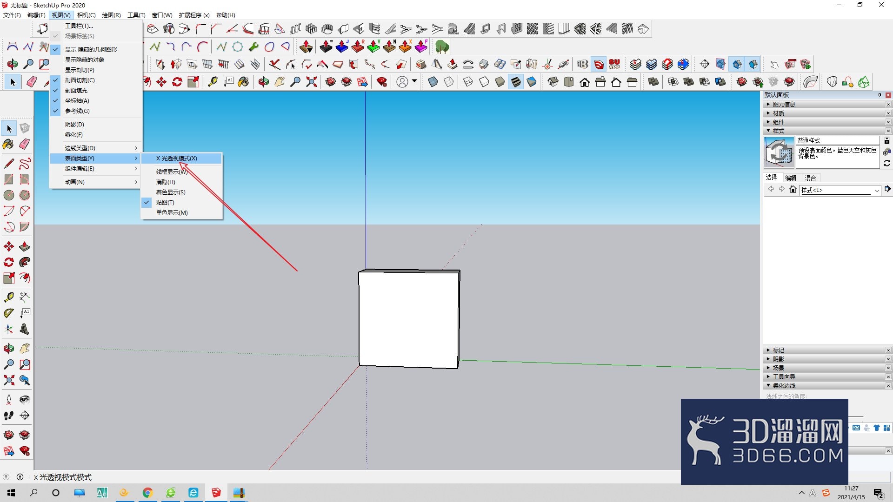Click the 普通样式 style name field
The image size is (893, 502).
(x=838, y=140)
